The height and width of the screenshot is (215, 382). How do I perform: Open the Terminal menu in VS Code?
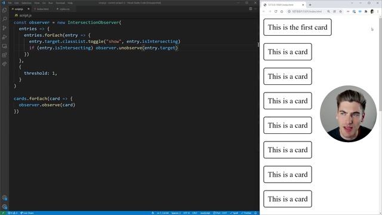[x=60, y=3]
